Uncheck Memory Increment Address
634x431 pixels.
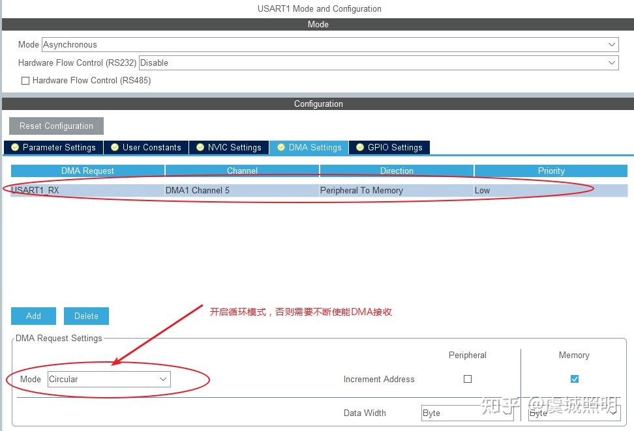574,379
